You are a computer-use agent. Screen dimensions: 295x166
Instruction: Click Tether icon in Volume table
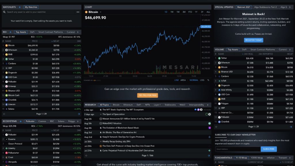pos(219,58)
